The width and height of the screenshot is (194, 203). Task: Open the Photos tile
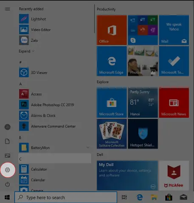click(143, 61)
